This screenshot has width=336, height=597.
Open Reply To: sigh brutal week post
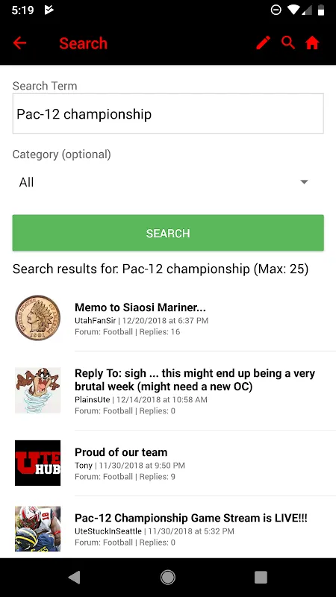pyautogui.click(x=195, y=380)
